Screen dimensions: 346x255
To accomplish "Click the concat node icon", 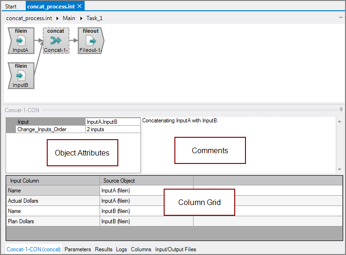I will (56, 41).
